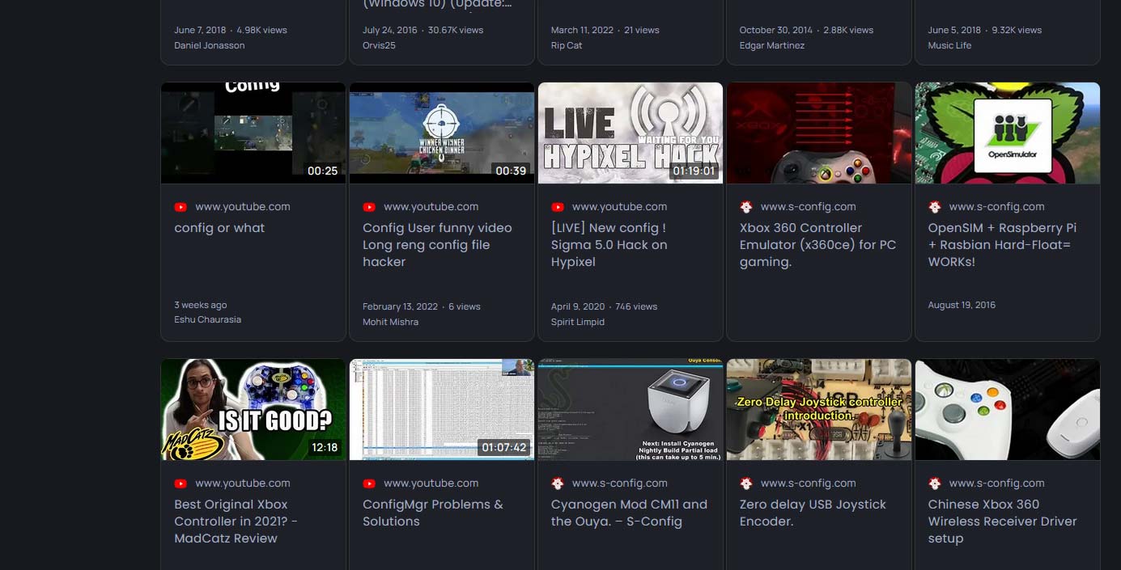Screen dimensions: 1121x570
Task: Click s-config icon on Chinese Xbox 360 Receiver card
Action: click(x=935, y=483)
